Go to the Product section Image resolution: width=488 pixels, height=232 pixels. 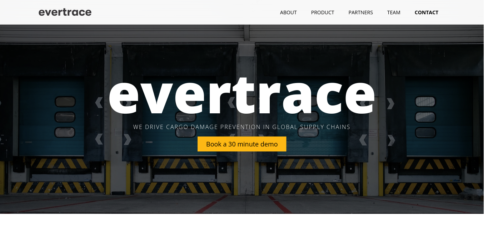click(323, 12)
